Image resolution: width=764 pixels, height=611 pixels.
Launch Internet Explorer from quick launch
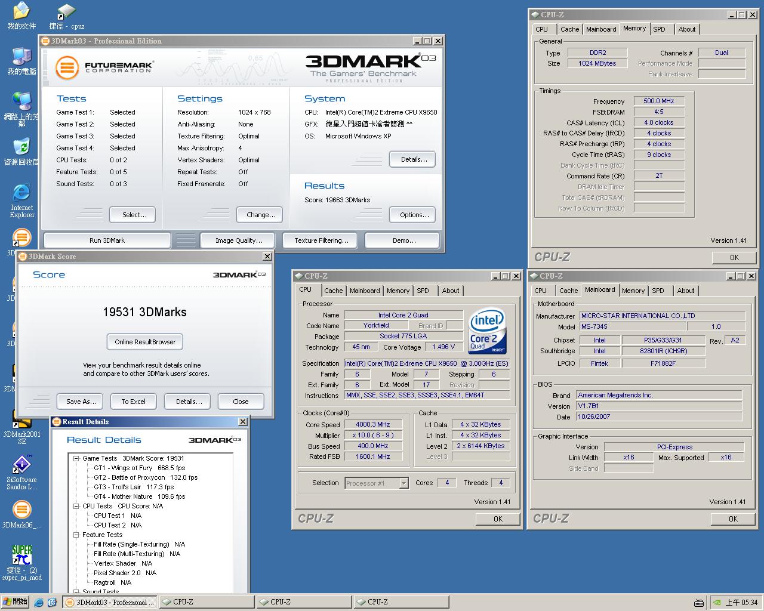(39, 602)
